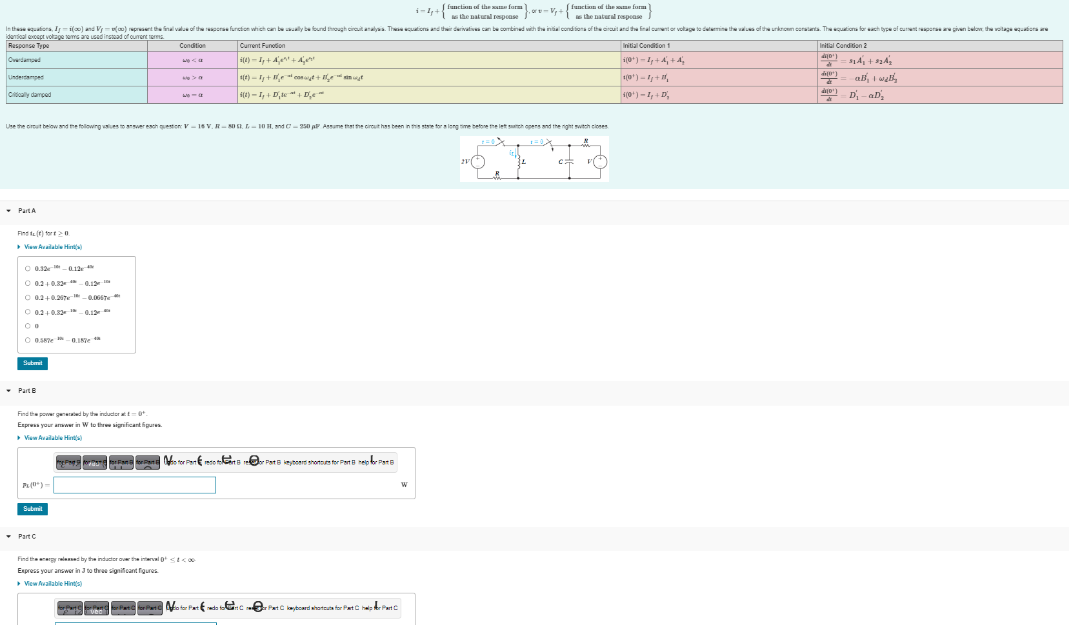
Task: Collapse the Part B section arrow
Action: tap(8, 391)
